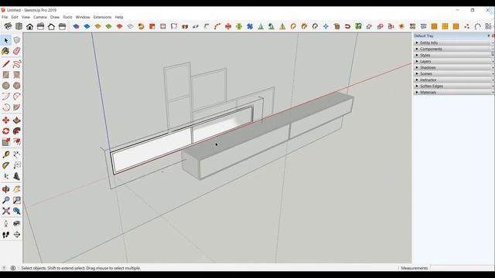Click the red magnet-shaped toolbar icon
495x278 pixels.
coord(347,26)
